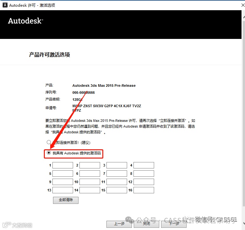Click activation code field 8
The height and width of the screenshot is (230, 245).
tap(144, 174)
